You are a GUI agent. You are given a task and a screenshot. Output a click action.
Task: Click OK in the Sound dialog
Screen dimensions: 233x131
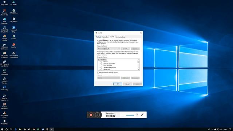point(118,84)
